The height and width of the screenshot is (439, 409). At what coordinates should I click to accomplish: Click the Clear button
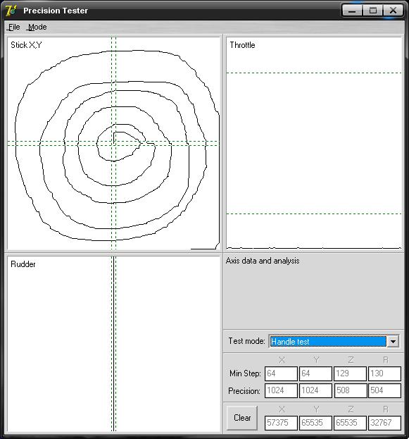click(x=242, y=418)
